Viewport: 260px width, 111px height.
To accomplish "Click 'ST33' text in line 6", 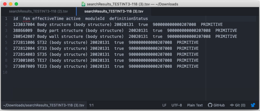I will click(42, 48).
